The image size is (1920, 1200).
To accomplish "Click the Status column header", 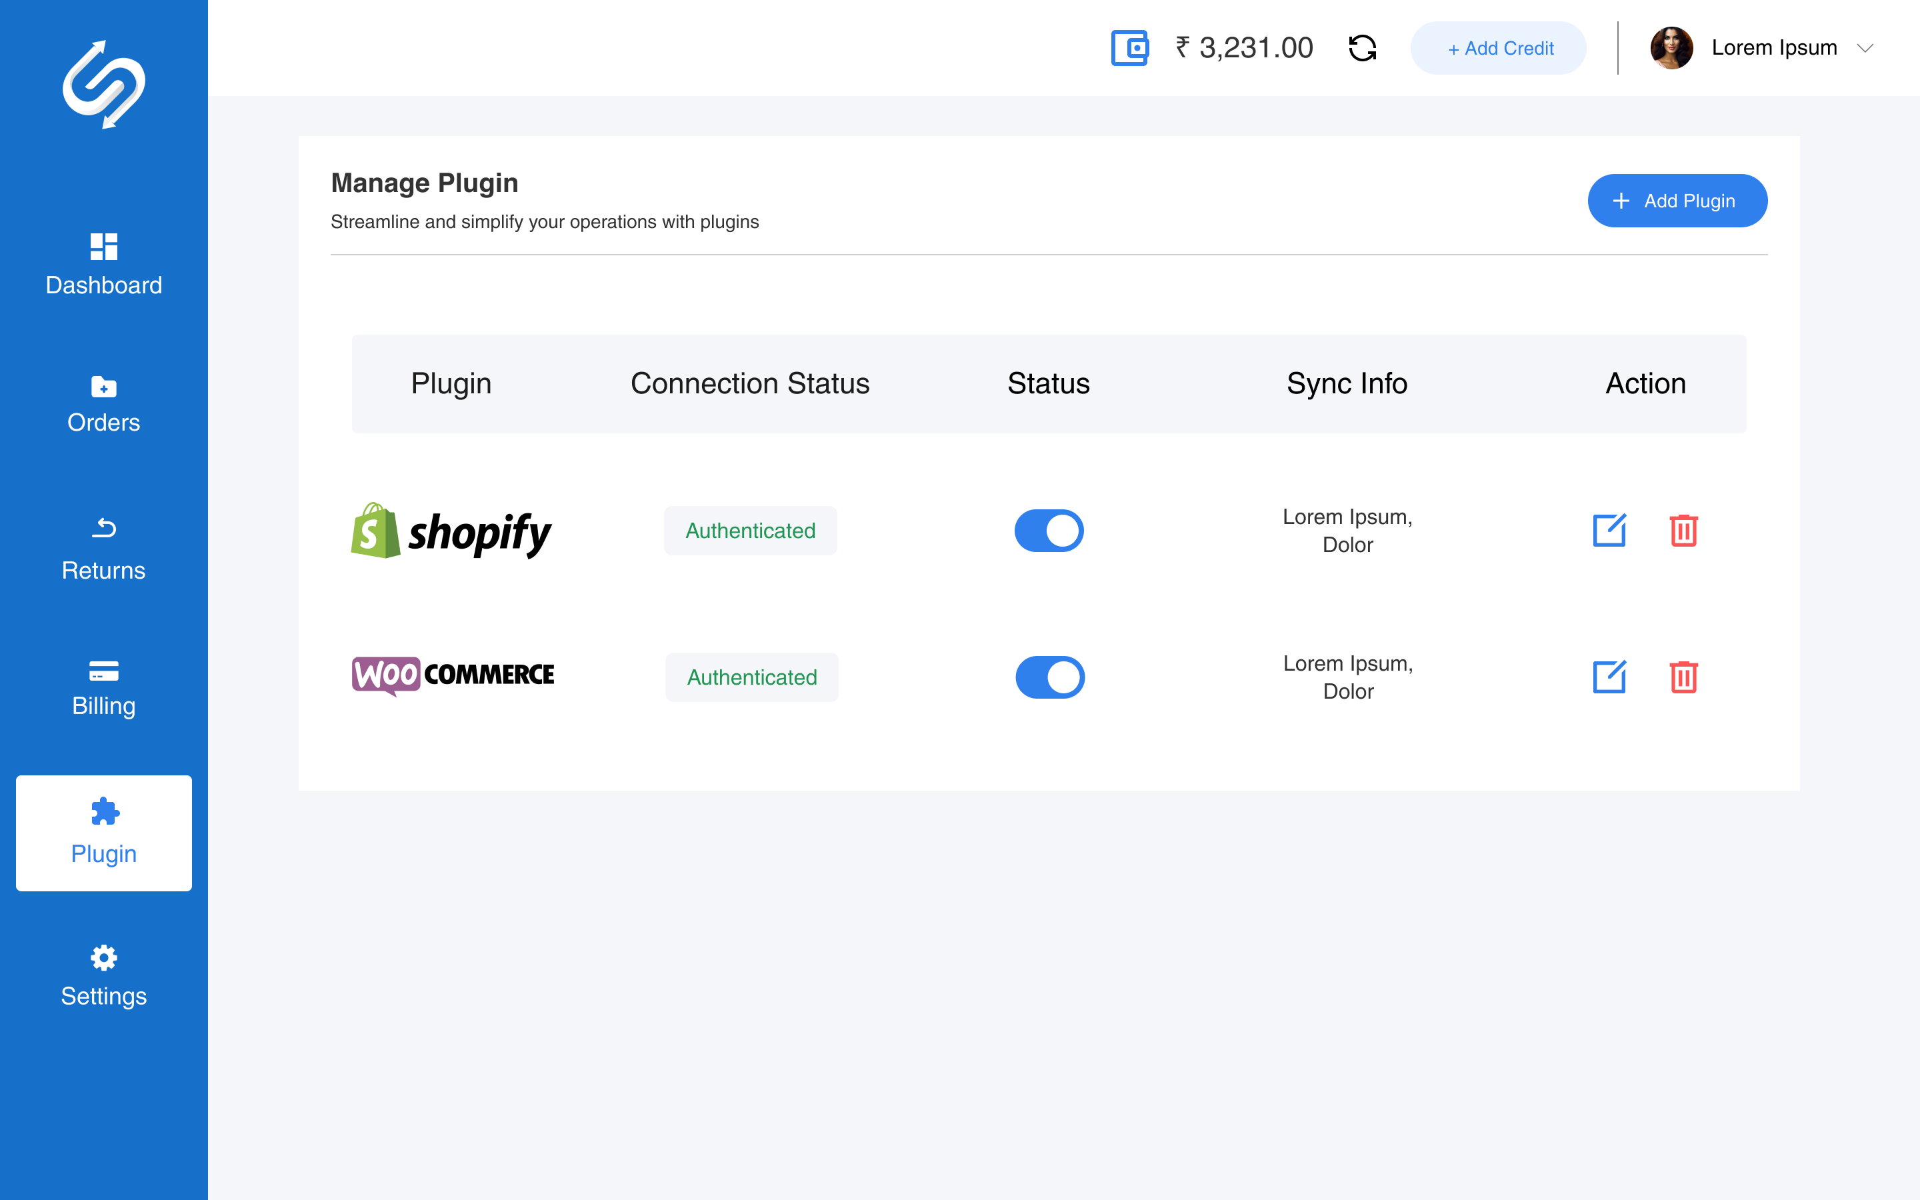I will coord(1049,383).
